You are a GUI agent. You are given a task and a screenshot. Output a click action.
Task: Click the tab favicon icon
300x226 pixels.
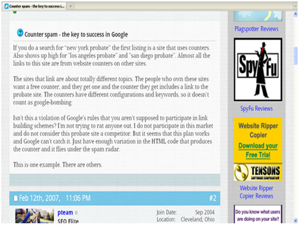pos(6,6)
